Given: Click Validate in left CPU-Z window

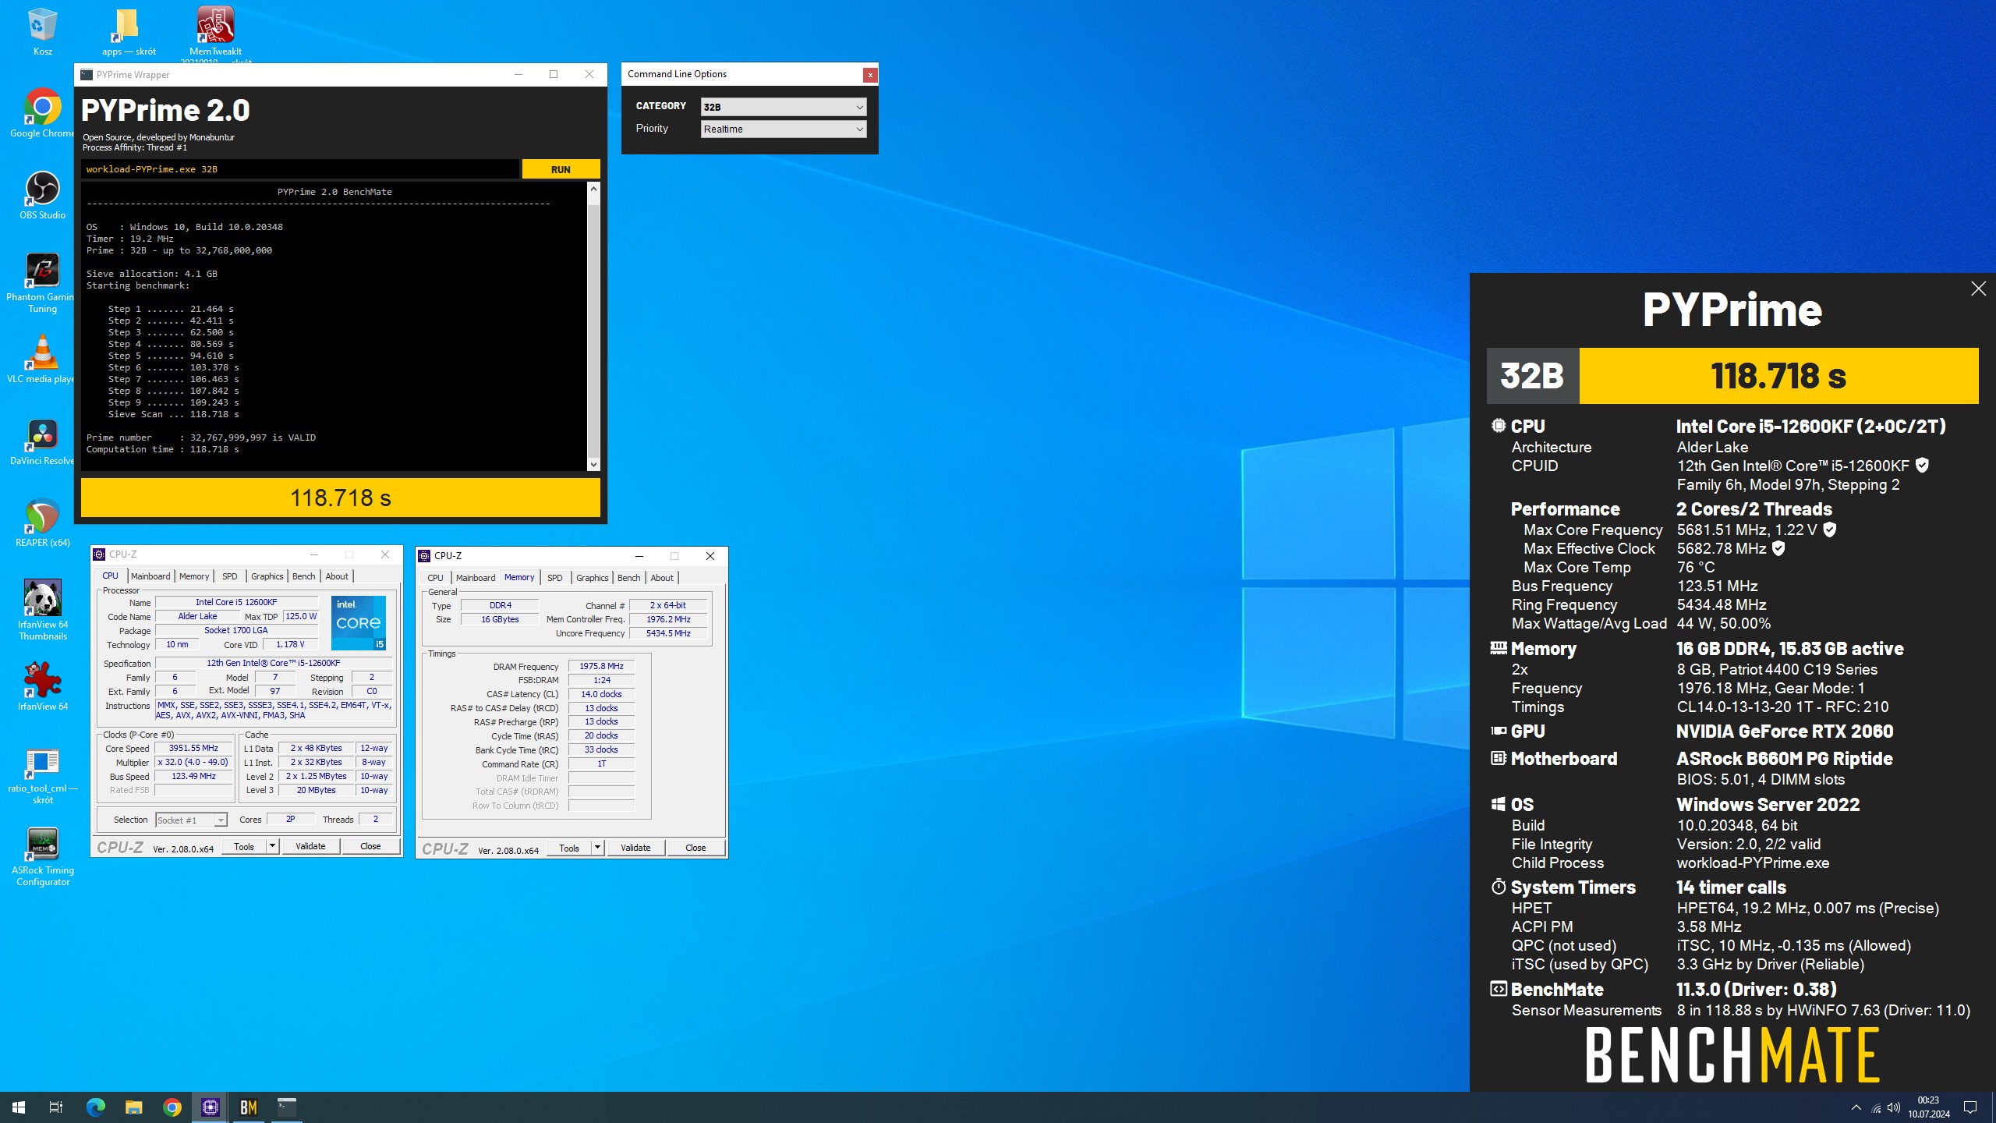Looking at the screenshot, I should click(x=310, y=846).
